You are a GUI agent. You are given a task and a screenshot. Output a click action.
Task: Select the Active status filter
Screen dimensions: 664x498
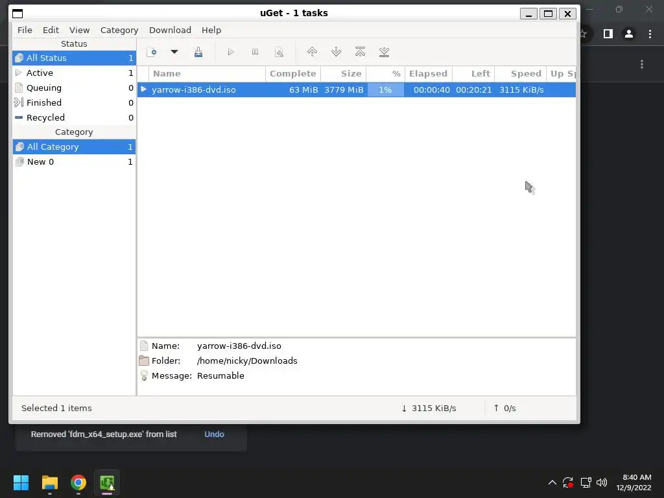click(74, 73)
